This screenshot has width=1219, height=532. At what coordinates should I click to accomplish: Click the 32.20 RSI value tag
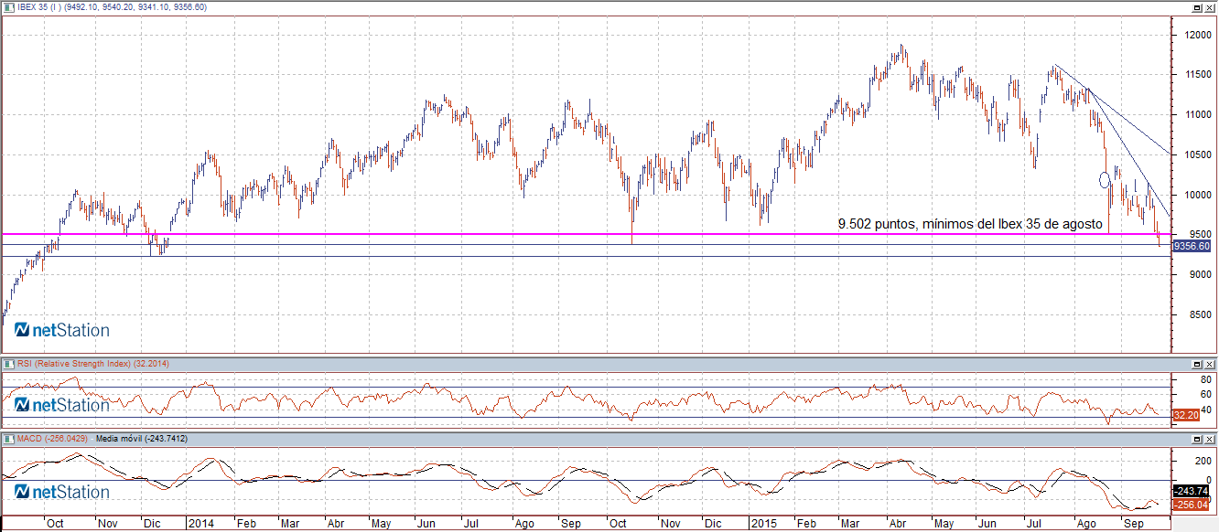(1185, 415)
